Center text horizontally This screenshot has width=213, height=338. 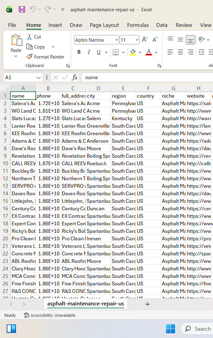pos(180,52)
